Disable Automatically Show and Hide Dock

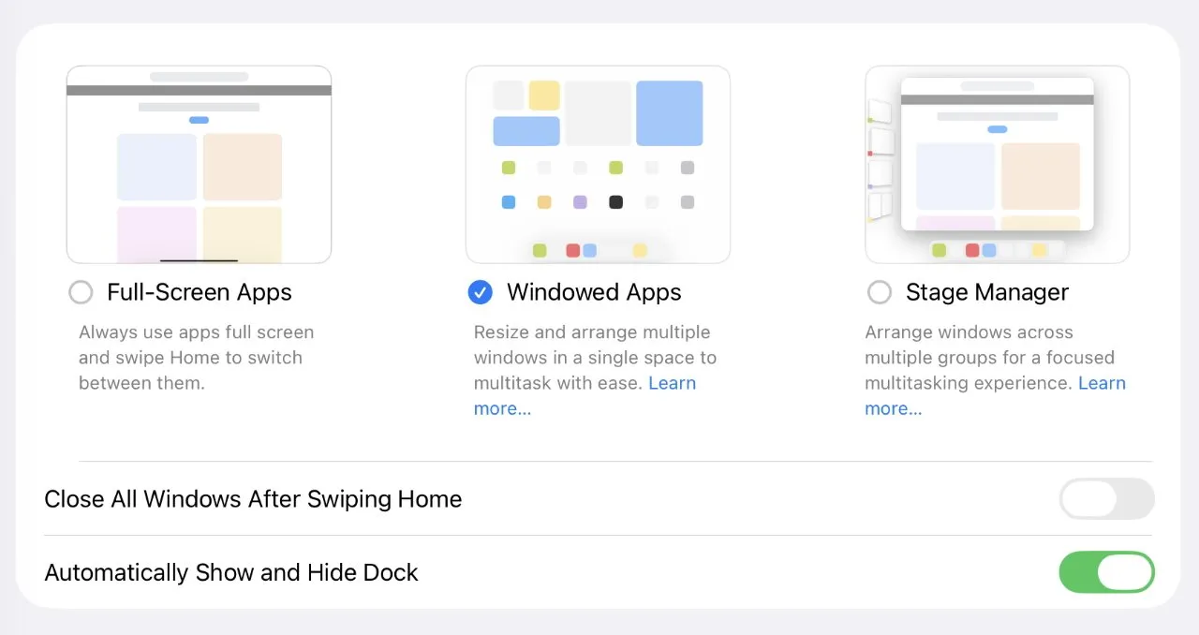(1106, 572)
